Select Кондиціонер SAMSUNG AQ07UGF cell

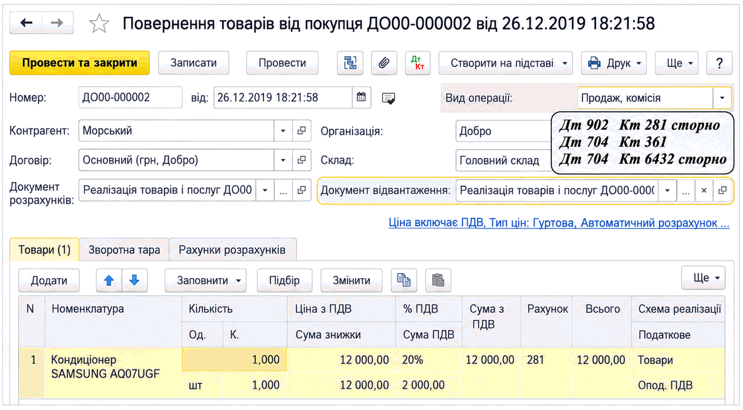coord(113,373)
